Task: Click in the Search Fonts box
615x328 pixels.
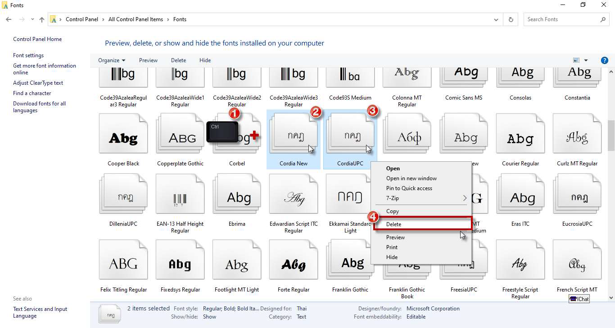Action: click(561, 19)
